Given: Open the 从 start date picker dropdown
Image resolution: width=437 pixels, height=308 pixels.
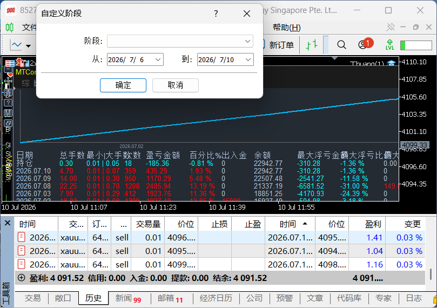Looking at the screenshot, I should pos(158,59).
